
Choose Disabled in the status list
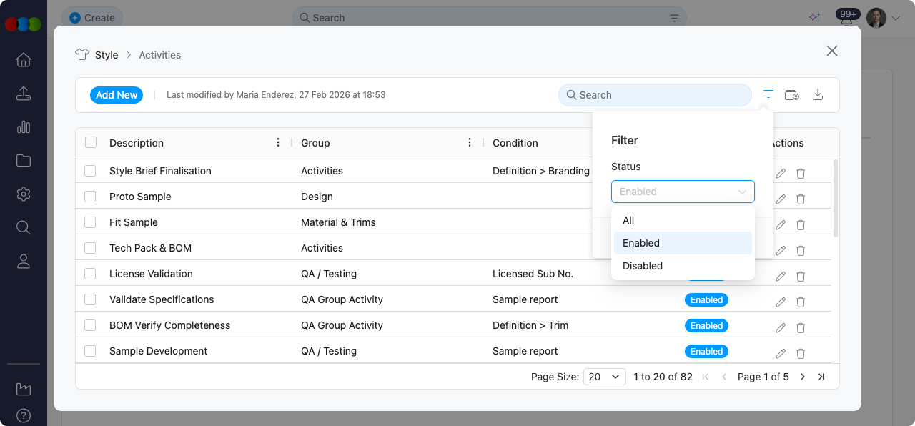coord(643,266)
